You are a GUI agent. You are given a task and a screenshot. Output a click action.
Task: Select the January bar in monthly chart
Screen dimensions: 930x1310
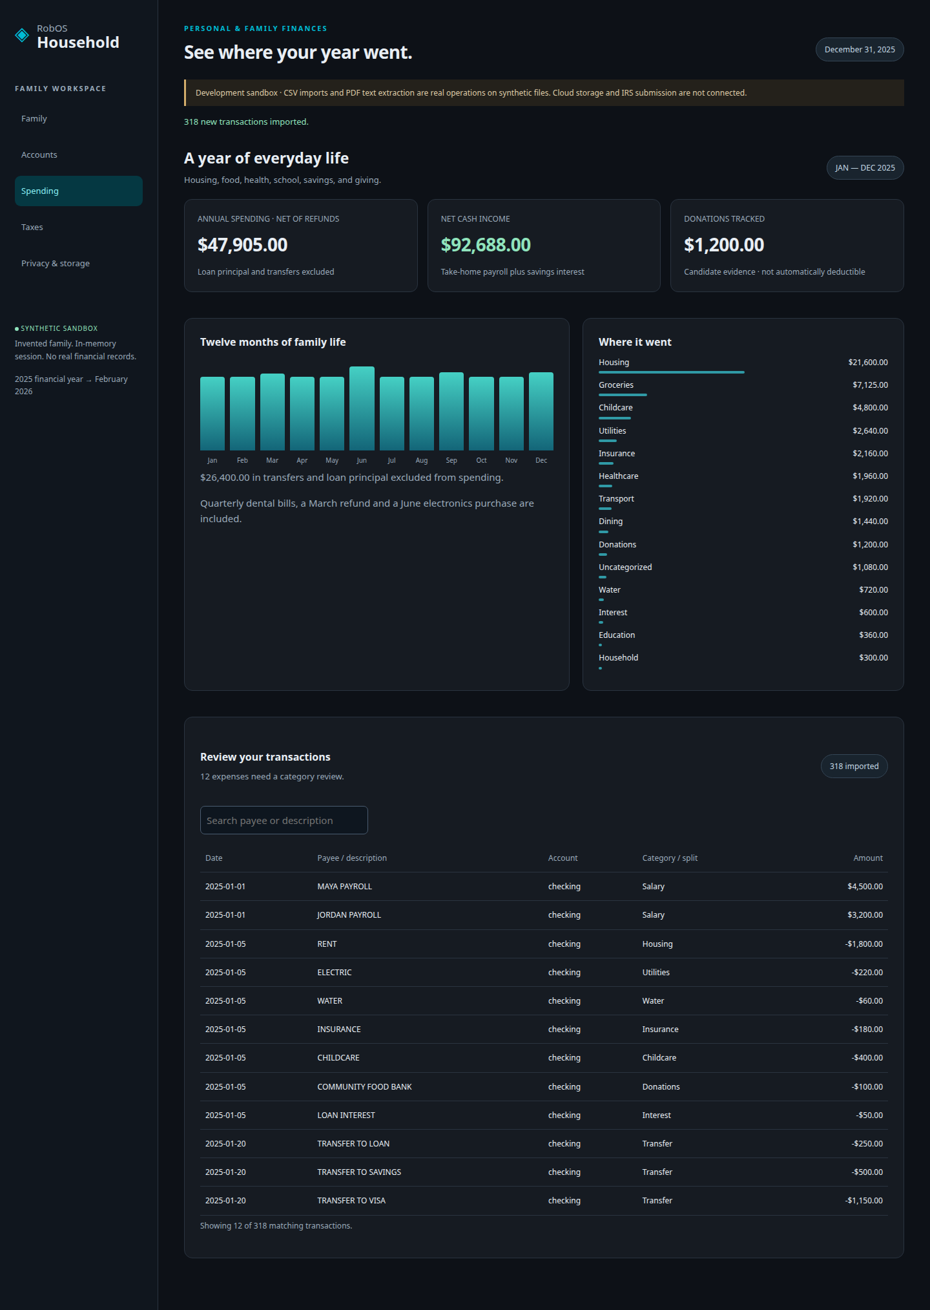pyautogui.click(x=212, y=414)
